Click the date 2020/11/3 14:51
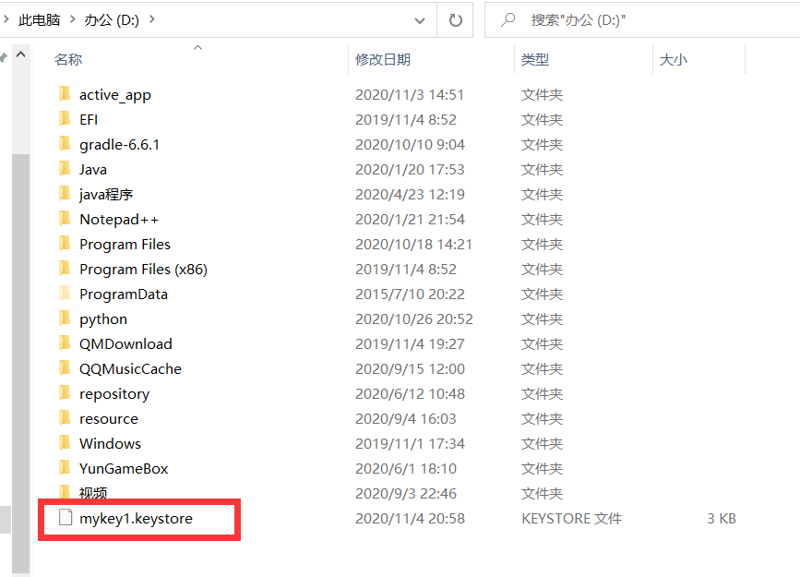The image size is (800, 577). point(410,95)
